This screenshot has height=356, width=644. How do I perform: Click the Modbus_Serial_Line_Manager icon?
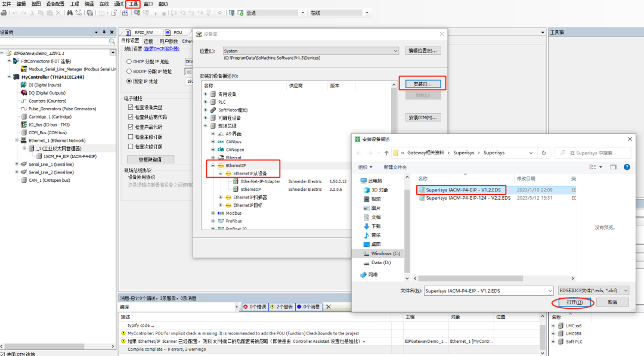24,69
